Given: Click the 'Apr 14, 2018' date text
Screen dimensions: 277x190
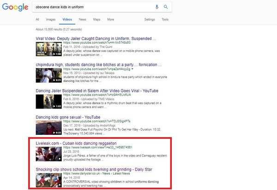Looking at the screenshot, I should click(x=72, y=178).
